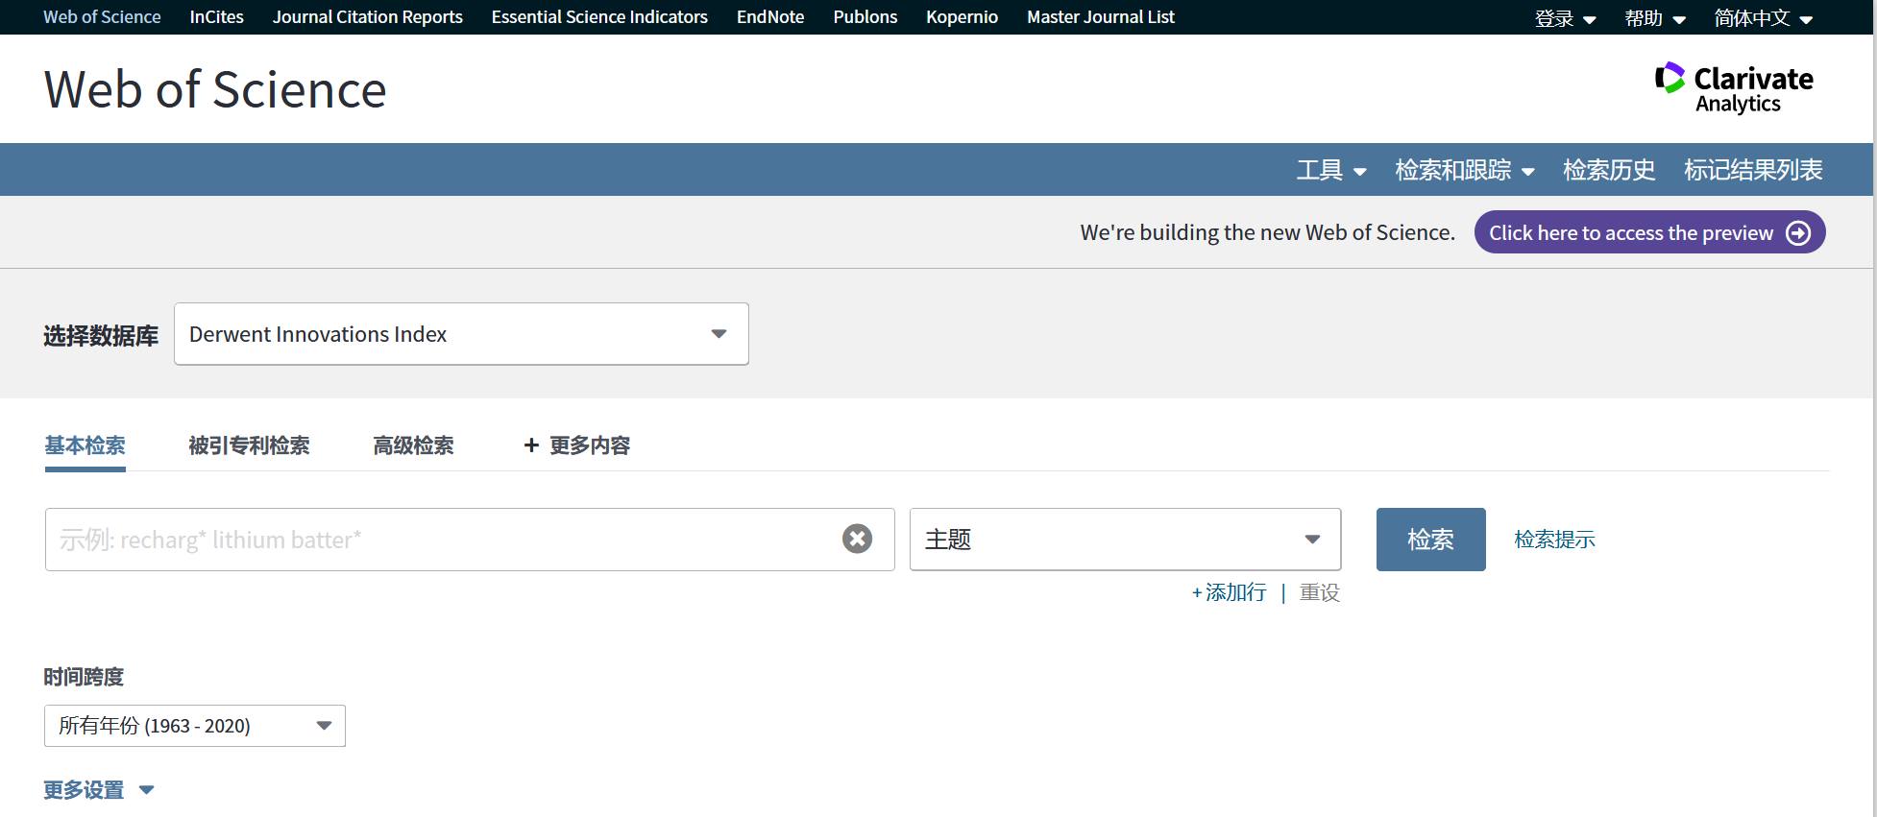Click the Clarivate Analytics logo
Viewport: 1877px width, 817px height.
1734,88
